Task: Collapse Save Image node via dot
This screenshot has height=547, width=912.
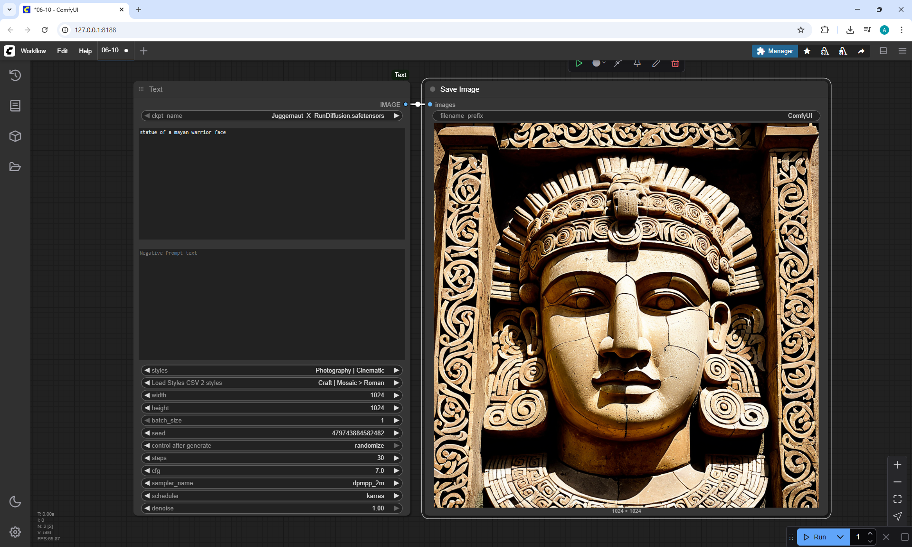Action: 433,89
